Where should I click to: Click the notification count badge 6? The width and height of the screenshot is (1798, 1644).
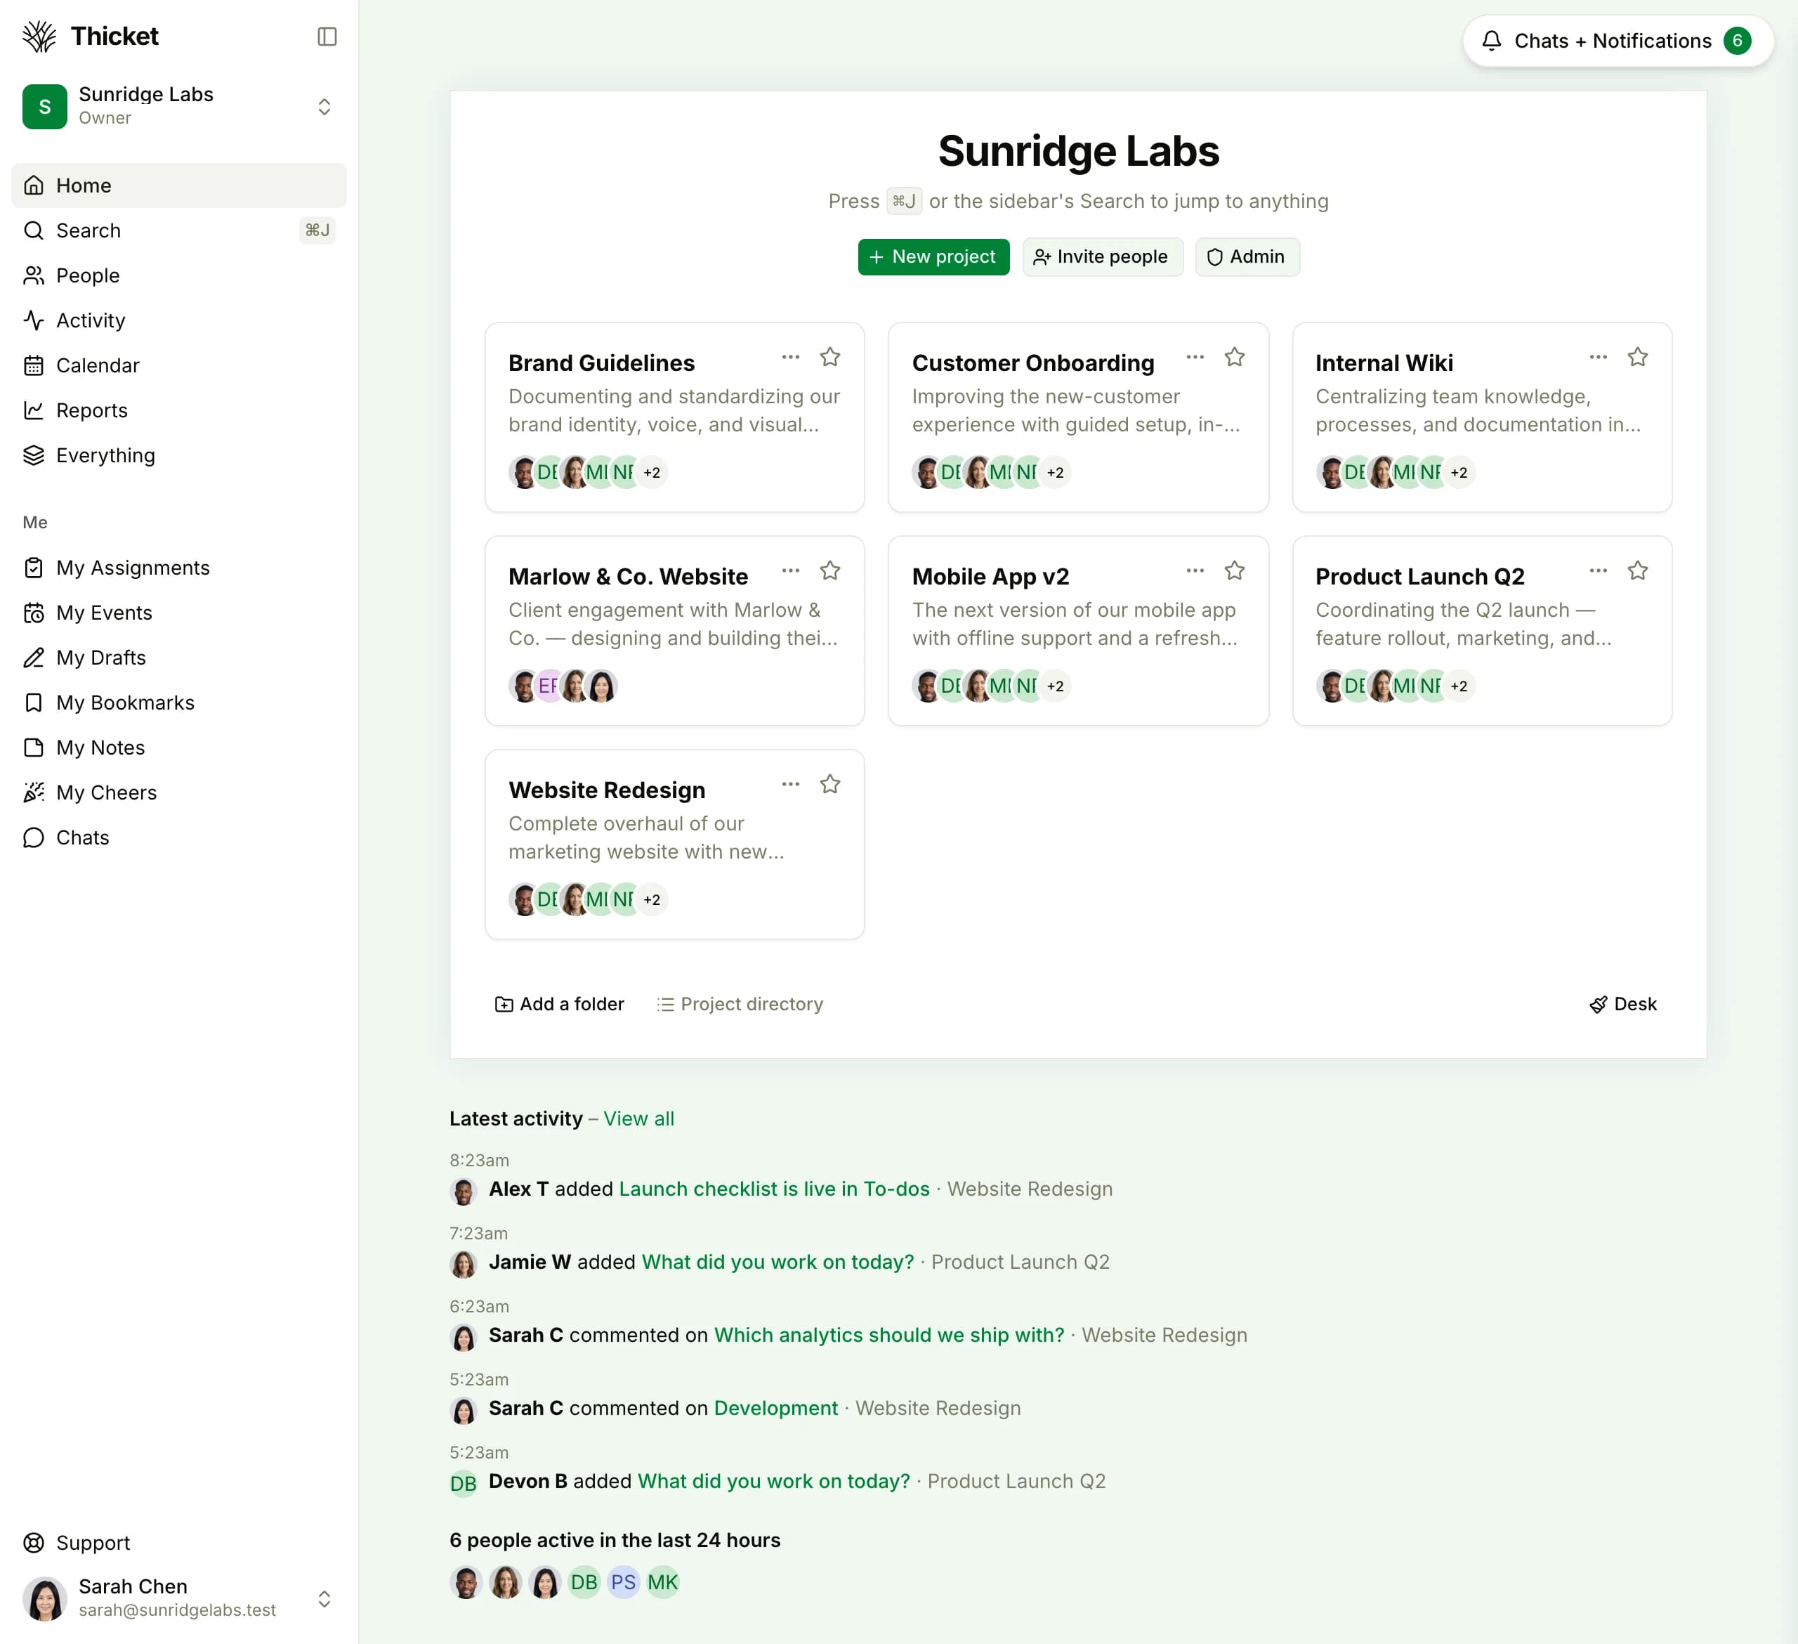(x=1738, y=41)
